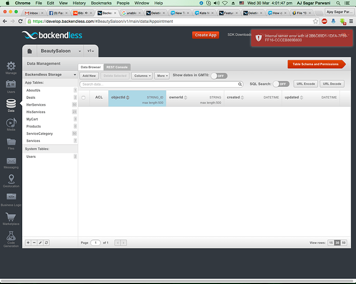Image resolution: width=356 pixels, height=284 pixels.
Task: Sort by updated column
Action: (x=301, y=97)
